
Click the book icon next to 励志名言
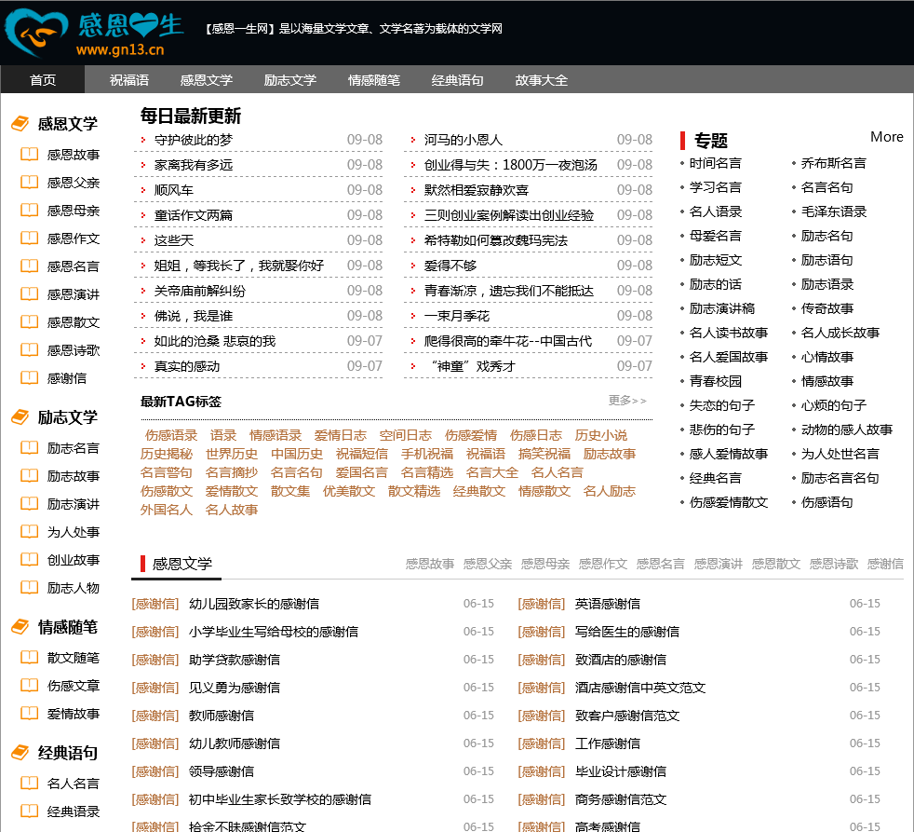pos(29,448)
